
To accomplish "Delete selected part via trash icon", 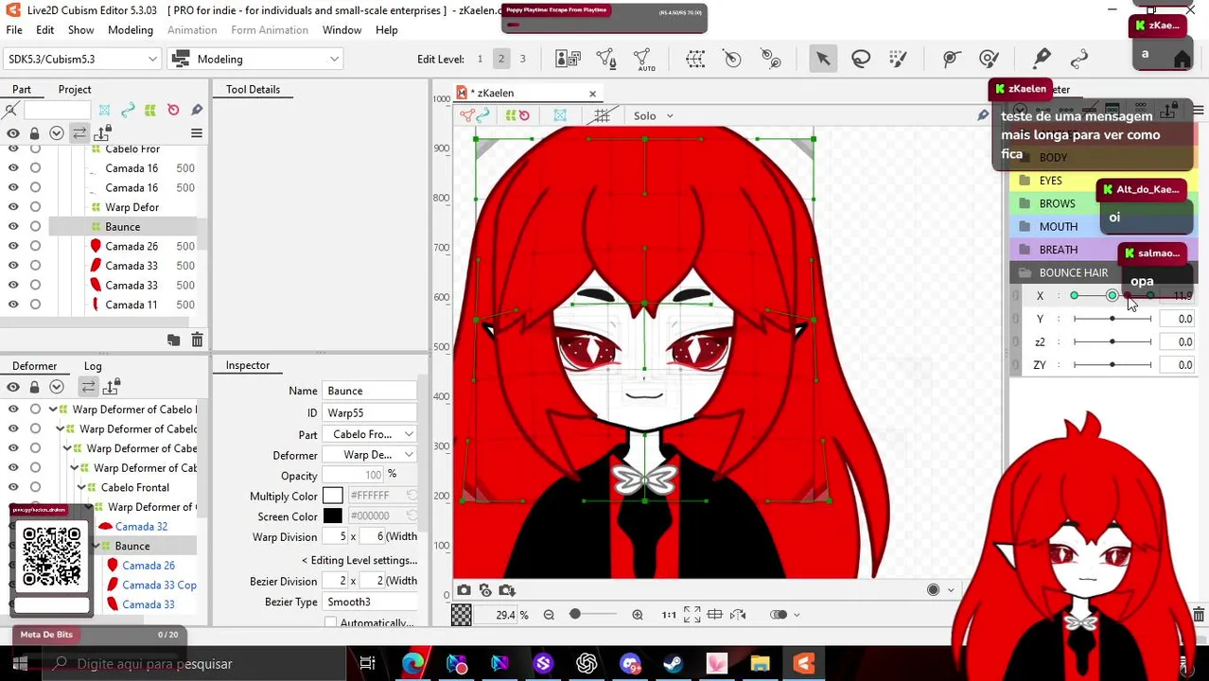I will (197, 340).
